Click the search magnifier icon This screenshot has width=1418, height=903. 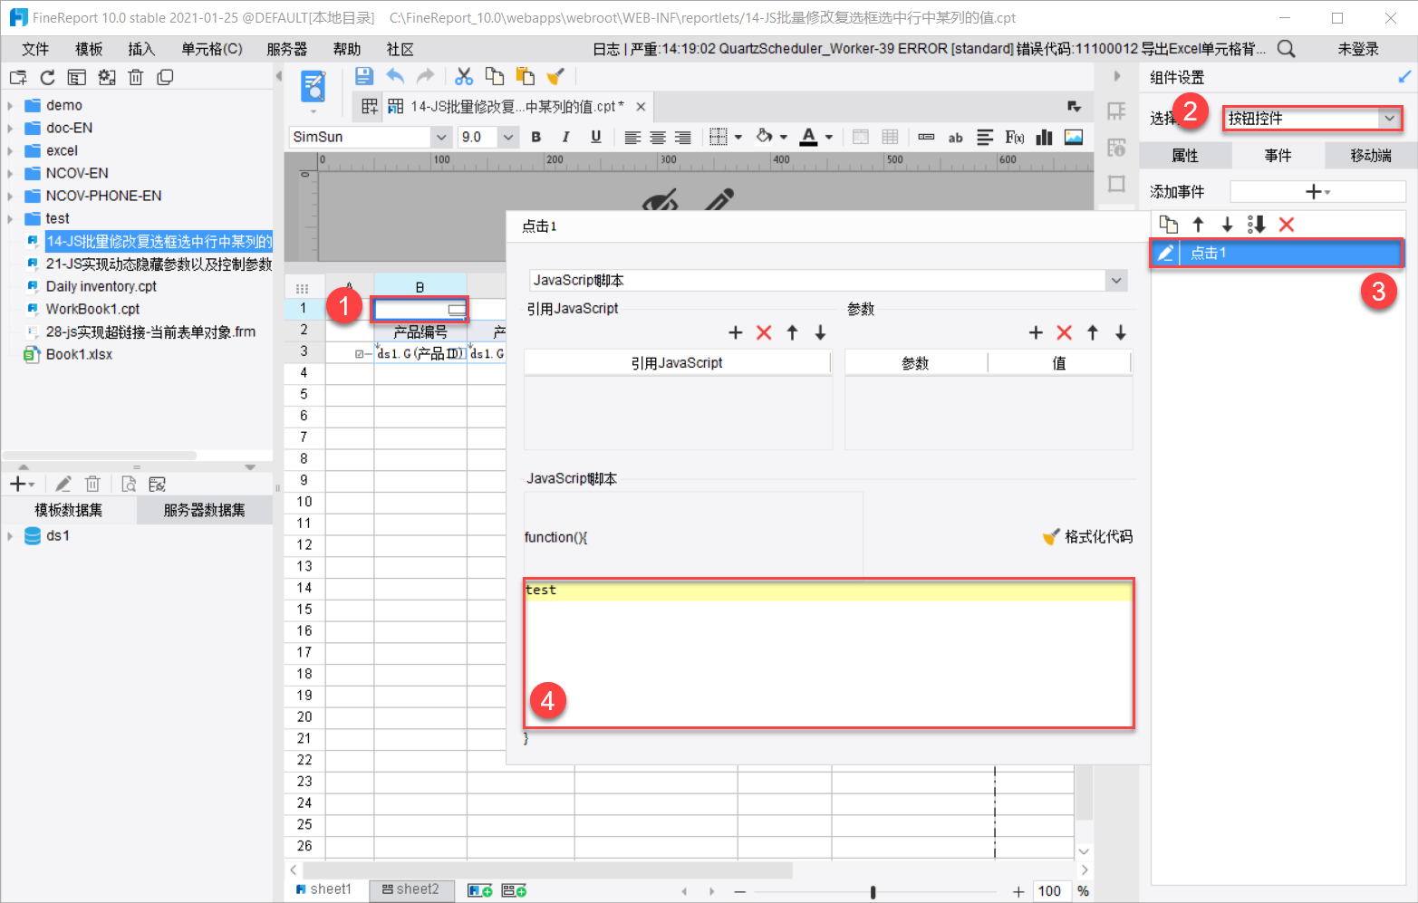(1287, 49)
